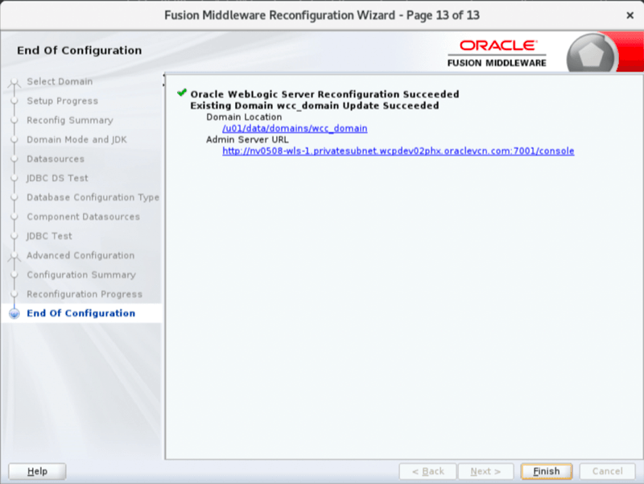Click the green success checkmark icon
This screenshot has height=484, width=644.
pos(182,93)
